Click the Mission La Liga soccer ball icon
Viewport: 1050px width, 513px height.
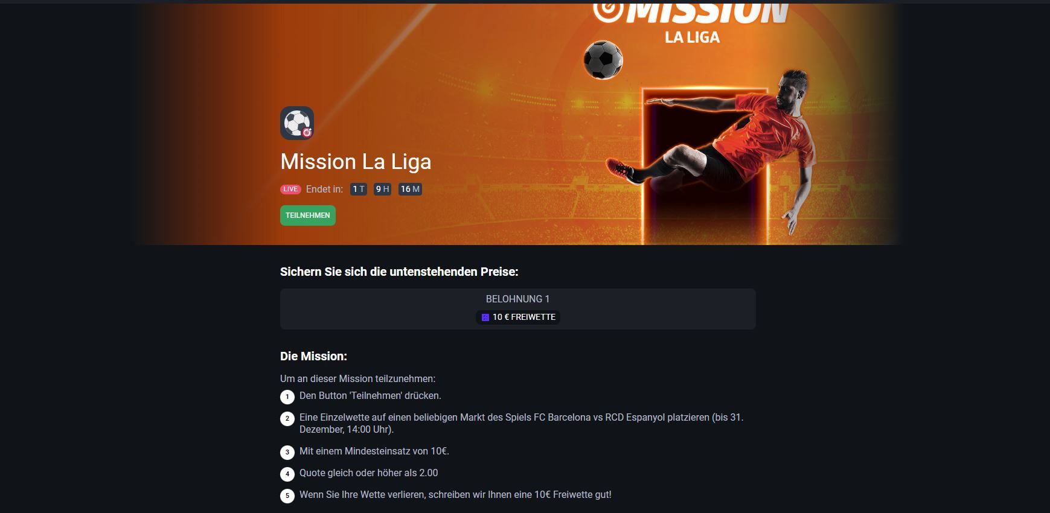click(x=296, y=123)
